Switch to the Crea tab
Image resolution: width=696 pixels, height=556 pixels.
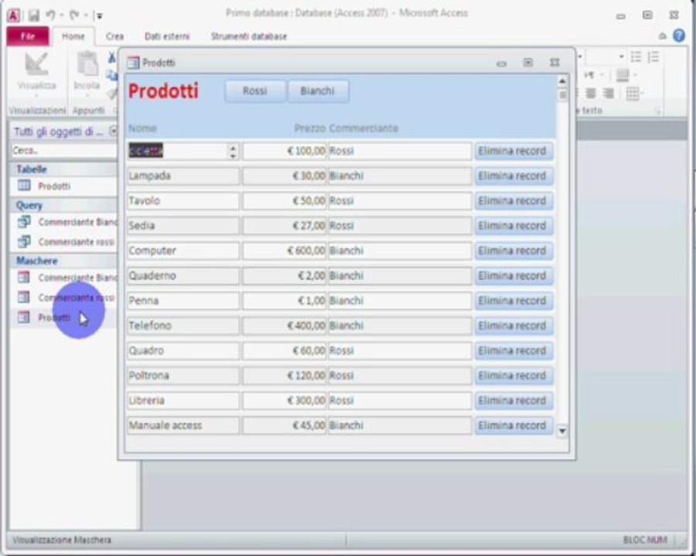point(114,36)
